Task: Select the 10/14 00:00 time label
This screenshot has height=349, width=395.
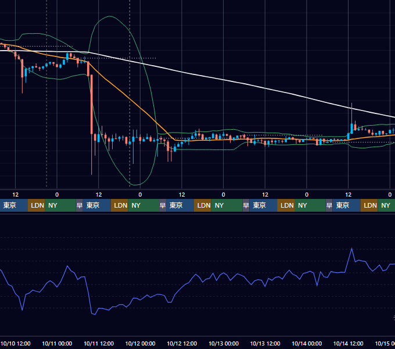Action: [x=307, y=343]
